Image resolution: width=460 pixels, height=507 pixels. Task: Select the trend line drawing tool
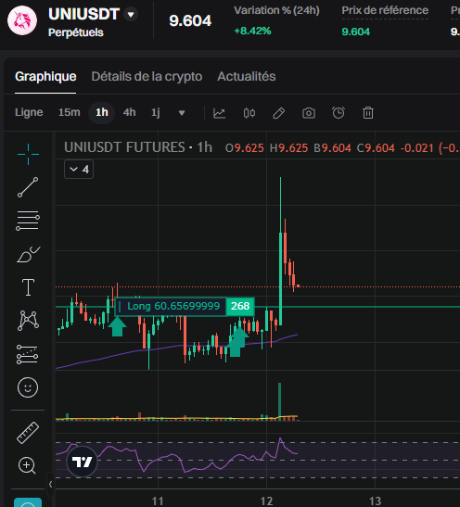(x=28, y=187)
